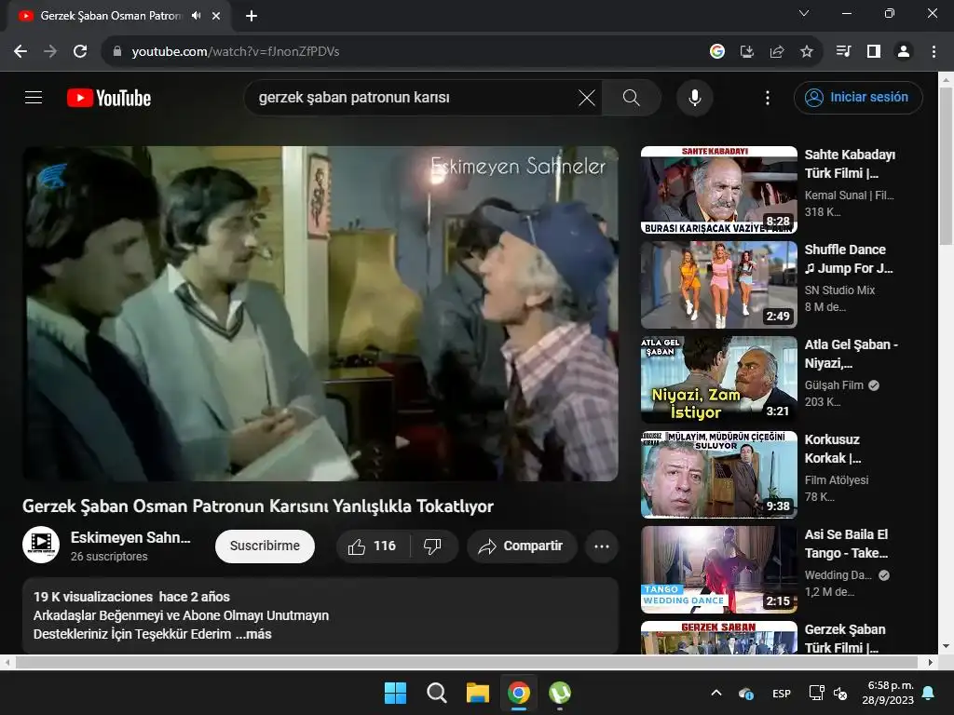
Task: Open the Gerzek Şaban Türk Filmi title
Action: coord(845,639)
